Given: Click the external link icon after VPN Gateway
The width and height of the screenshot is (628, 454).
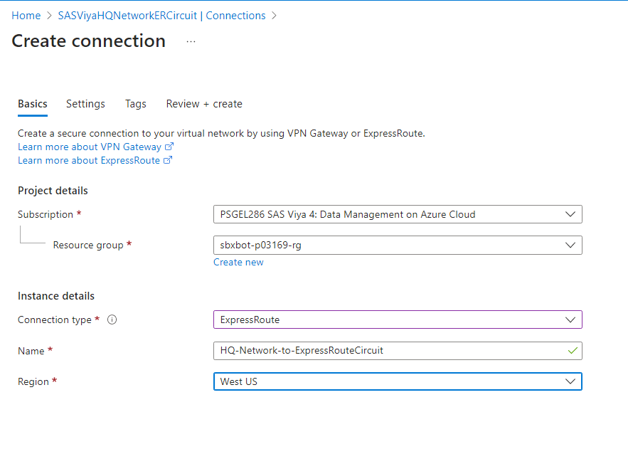Looking at the screenshot, I should 169,147.
